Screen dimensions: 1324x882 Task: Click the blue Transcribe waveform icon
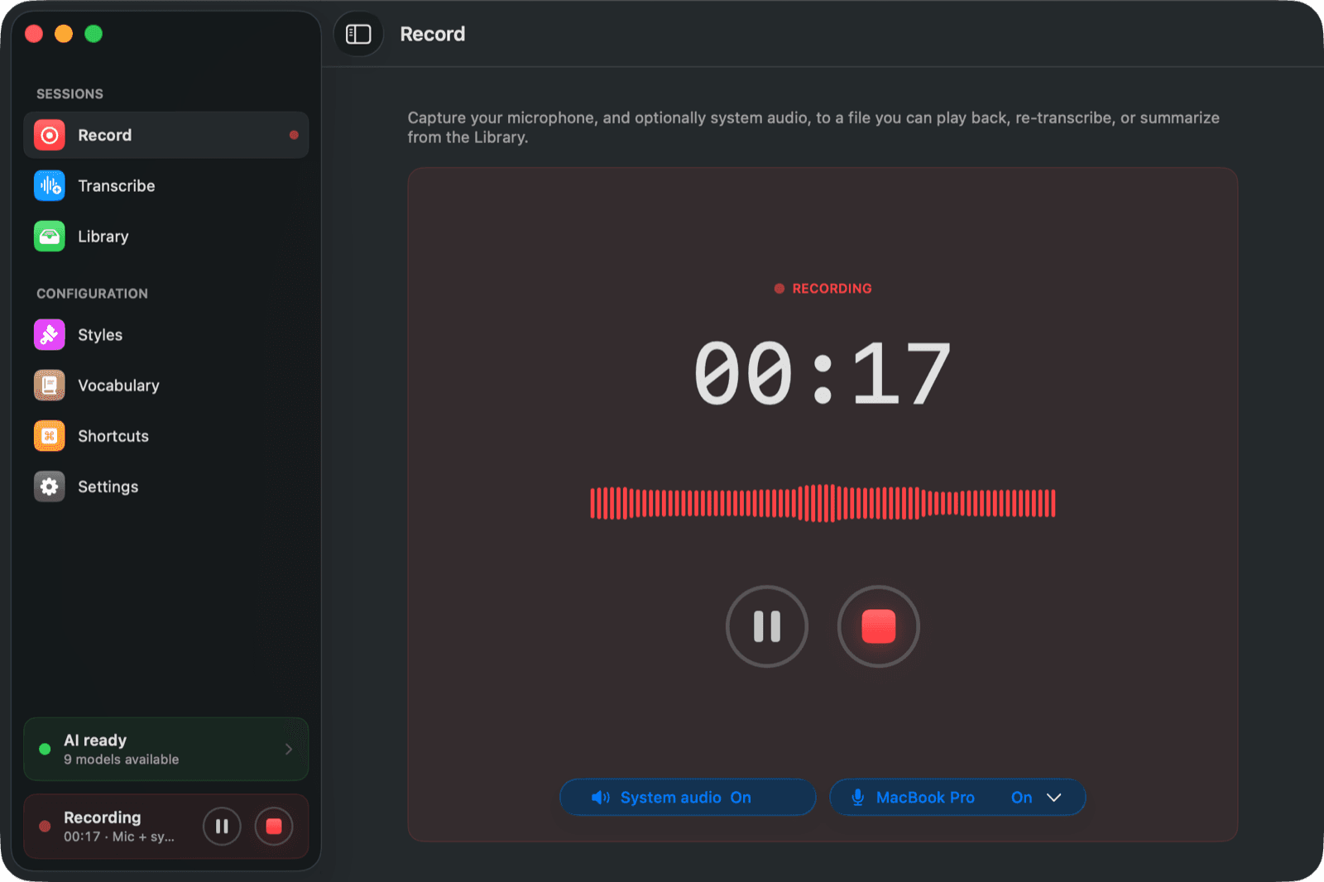coord(50,185)
